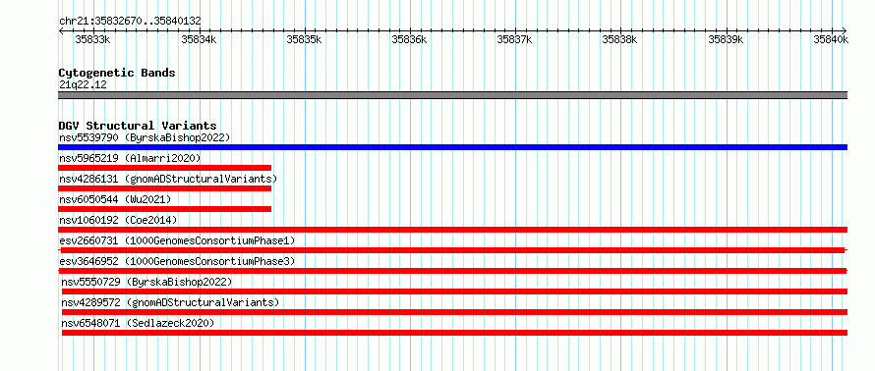Click the left arrow end of the ruler

[x=61, y=30]
